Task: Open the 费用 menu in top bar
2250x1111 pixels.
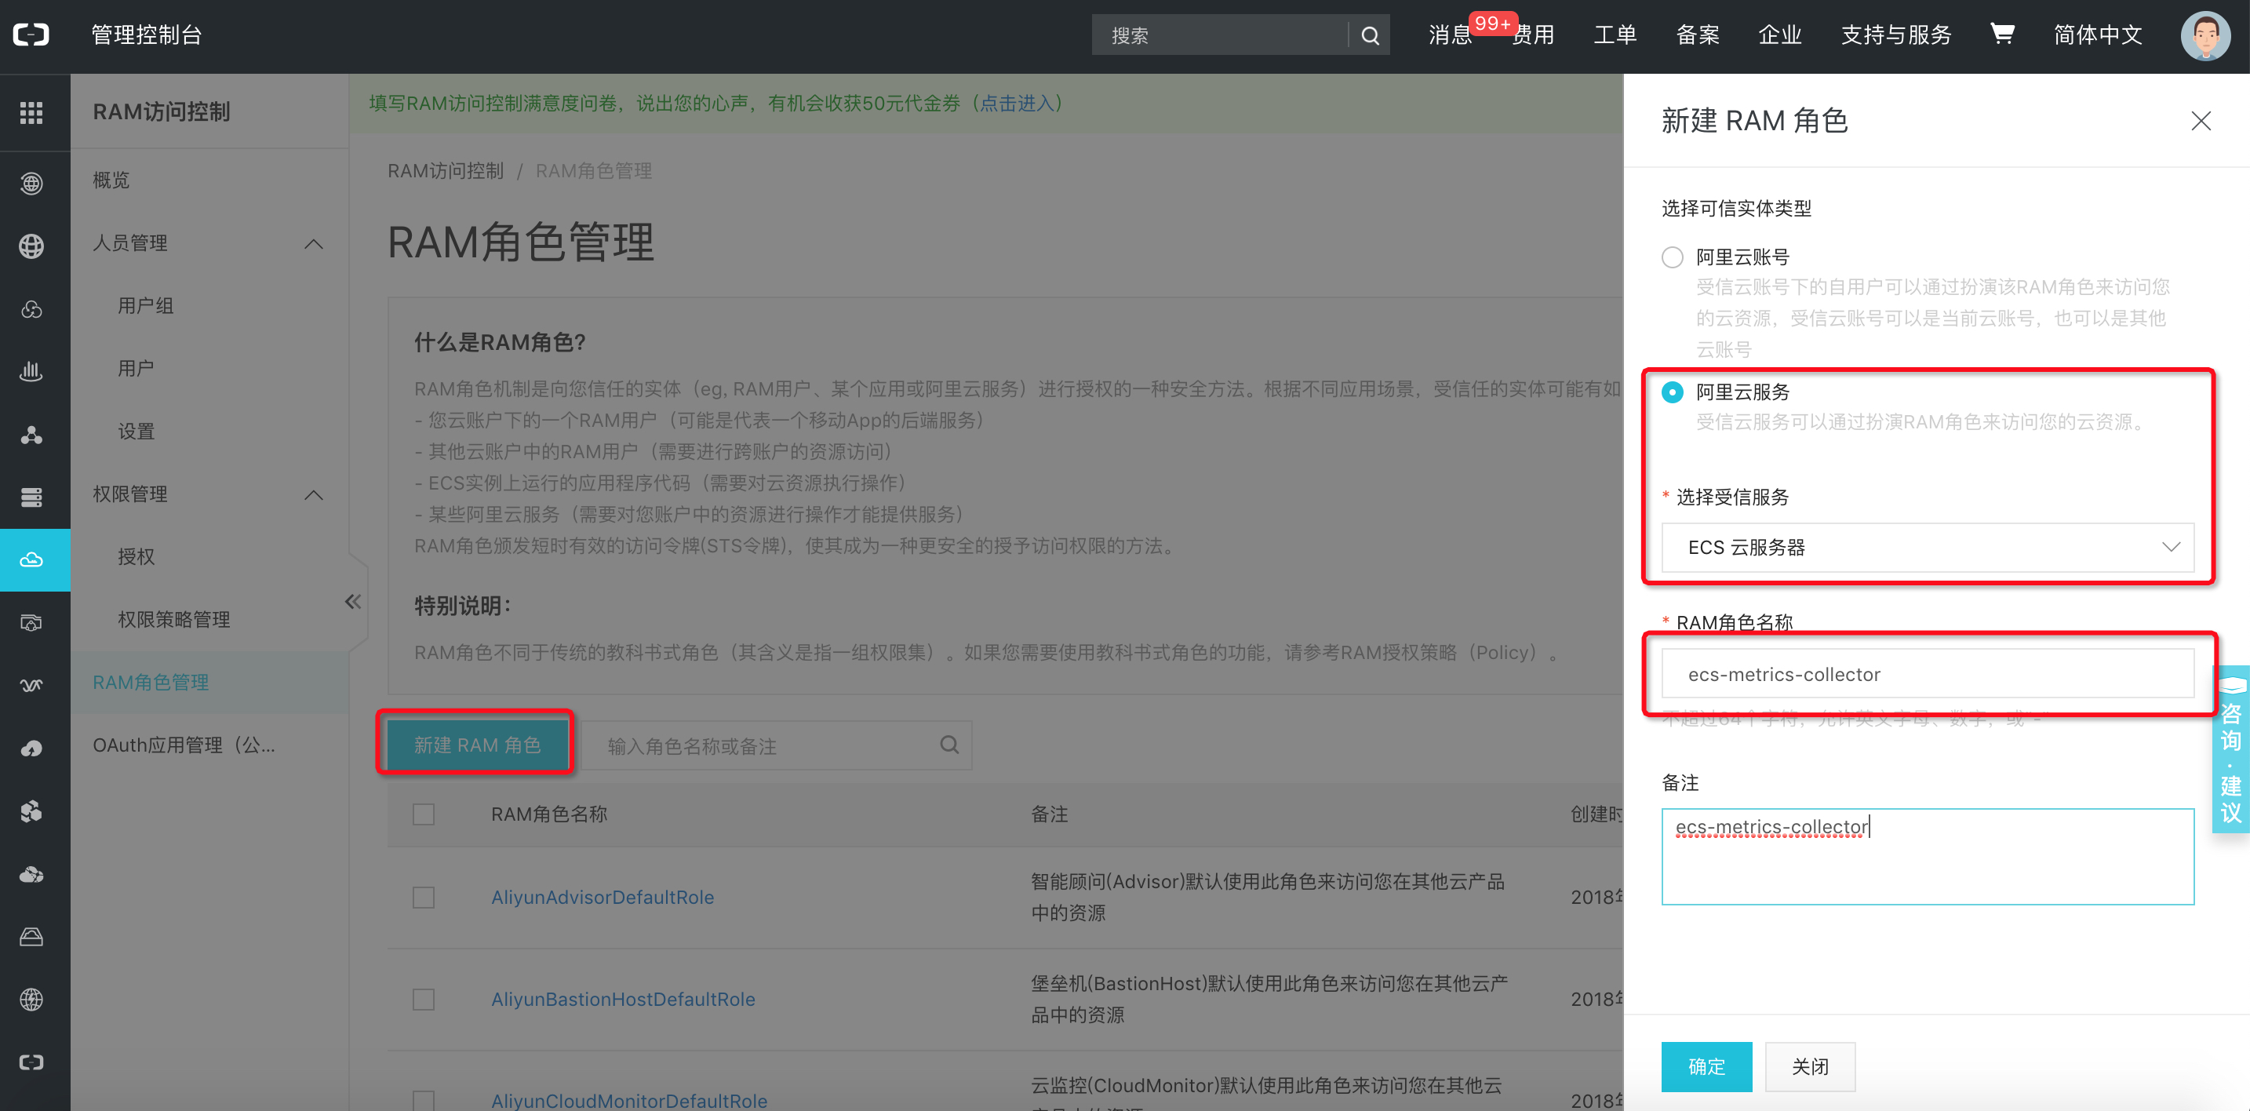Action: tap(1534, 35)
